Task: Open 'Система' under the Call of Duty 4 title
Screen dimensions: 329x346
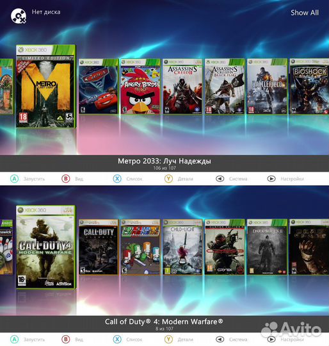Action: click(x=231, y=340)
